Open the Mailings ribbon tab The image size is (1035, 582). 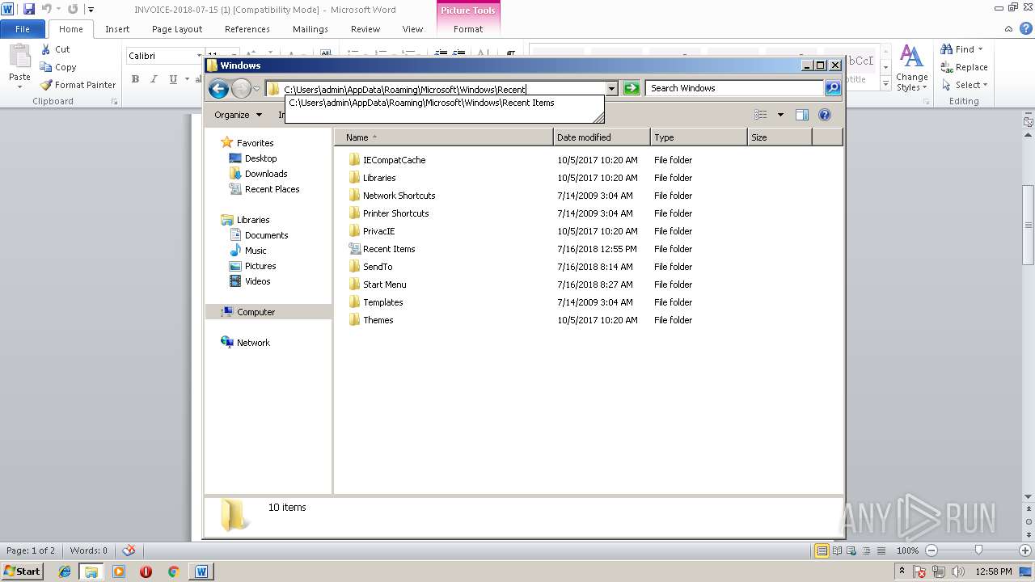pos(310,29)
